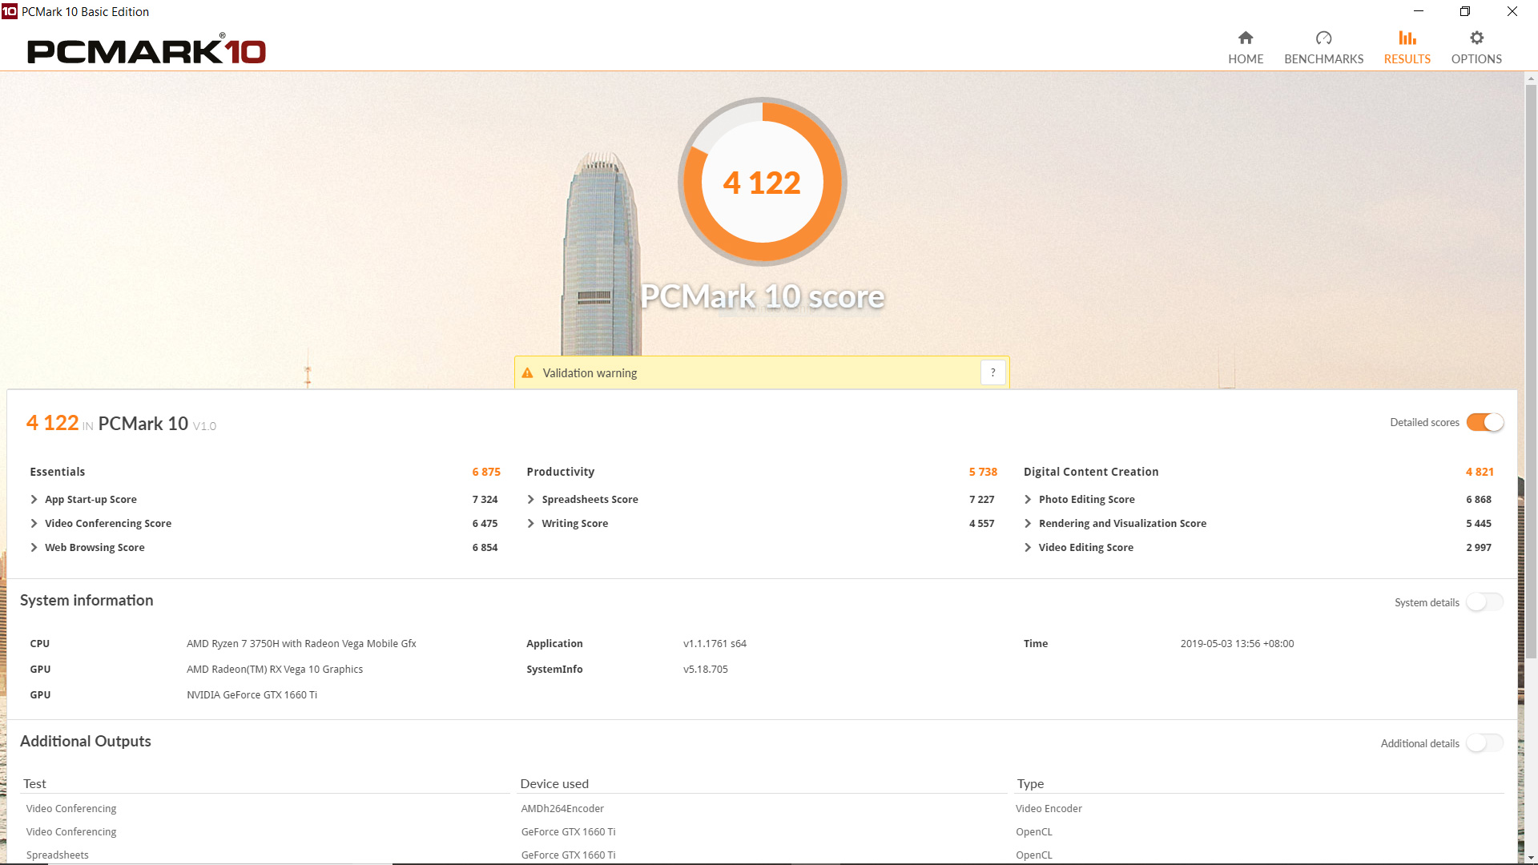Open the Options tab
Screen dimensions: 1538x865
point(1476,48)
